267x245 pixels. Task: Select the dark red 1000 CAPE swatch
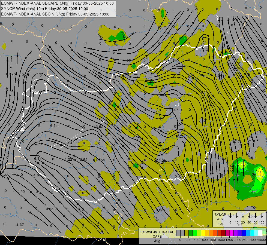pos(223,233)
